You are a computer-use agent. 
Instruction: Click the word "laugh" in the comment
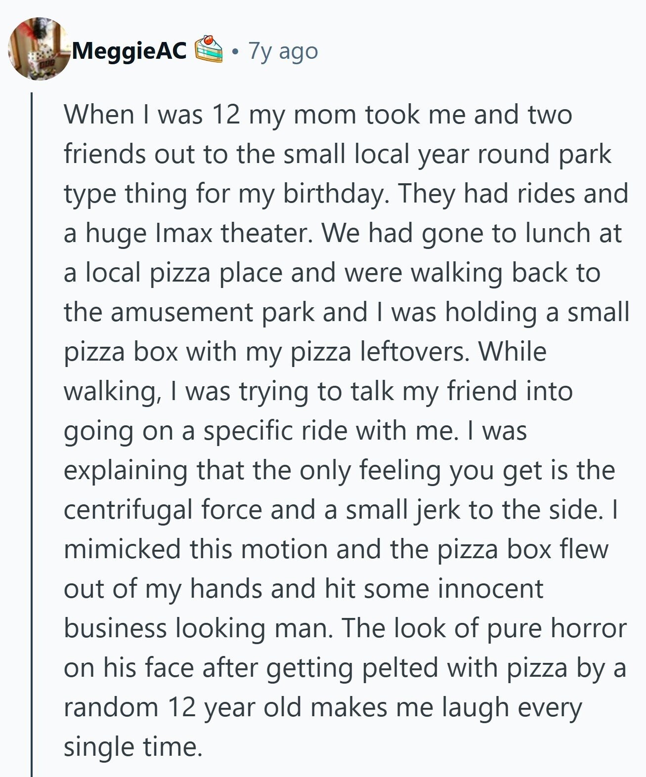[475, 707]
